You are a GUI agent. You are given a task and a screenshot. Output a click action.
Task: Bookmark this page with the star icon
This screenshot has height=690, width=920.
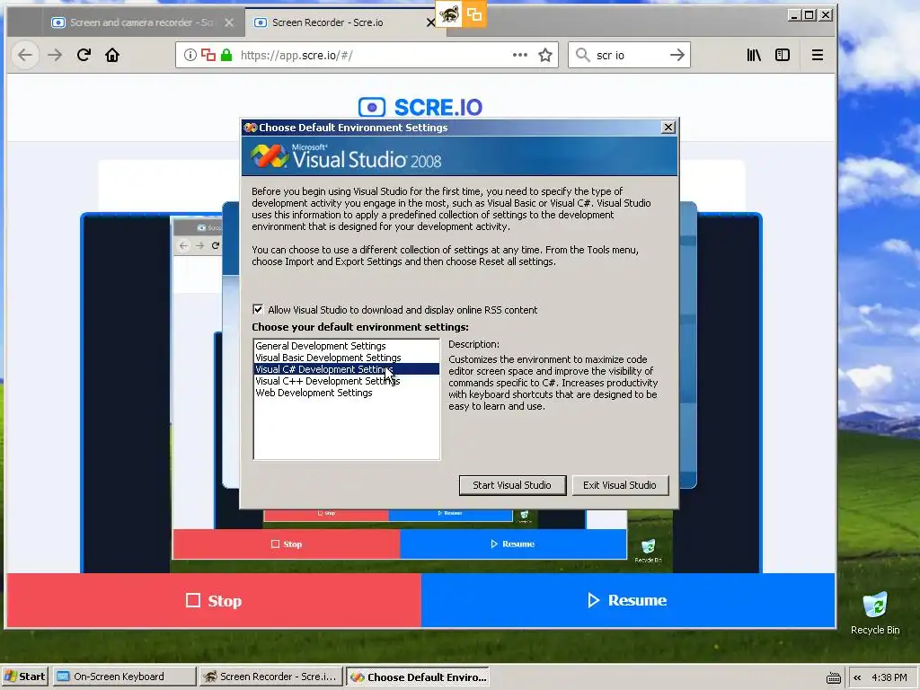tap(545, 55)
